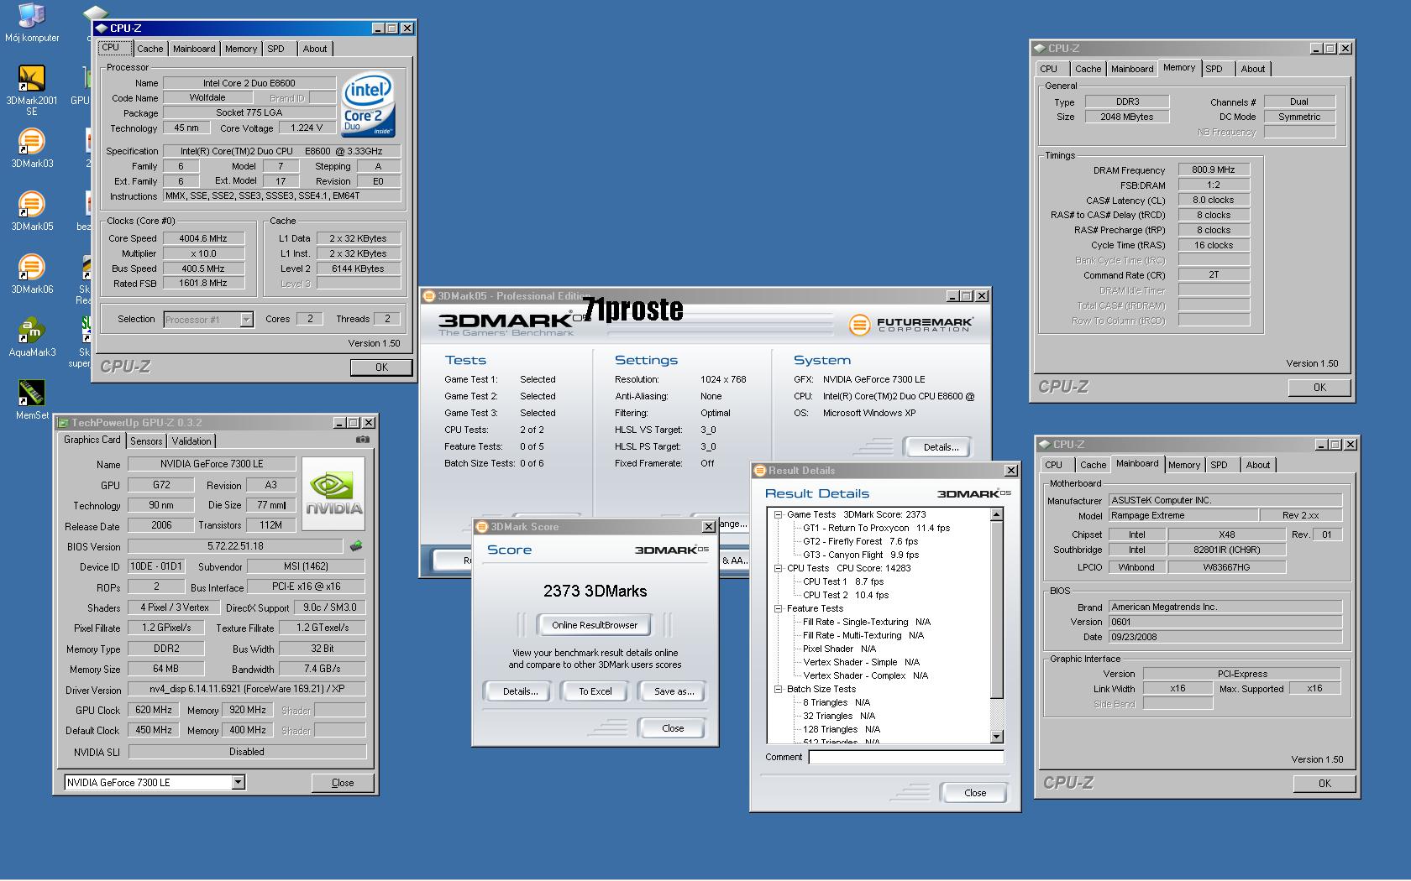This screenshot has height=881, width=1411.
Task: Collapse the Batch Size Tests node
Action: 779,689
